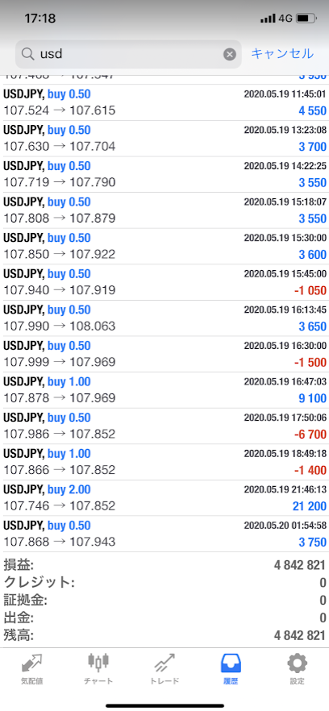Open the Chart (チャート) candlestick icon

98,663
